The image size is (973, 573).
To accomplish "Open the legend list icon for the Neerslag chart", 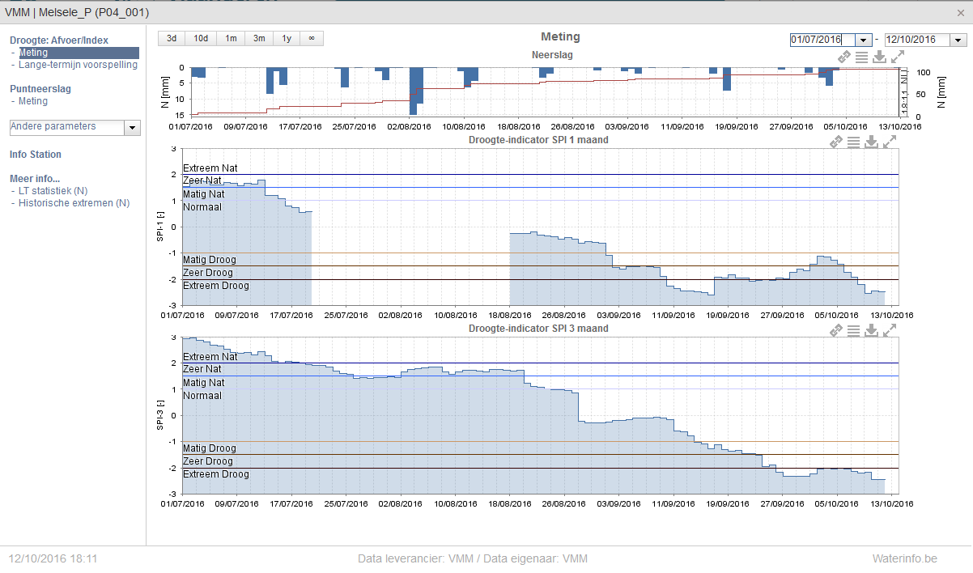I will coord(861,57).
